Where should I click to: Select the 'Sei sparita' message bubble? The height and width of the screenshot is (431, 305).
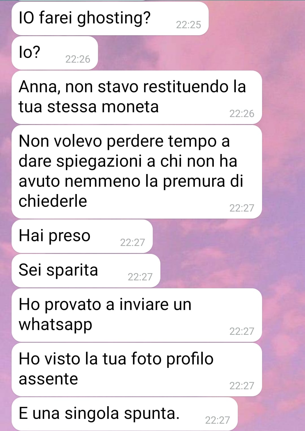[86, 271]
